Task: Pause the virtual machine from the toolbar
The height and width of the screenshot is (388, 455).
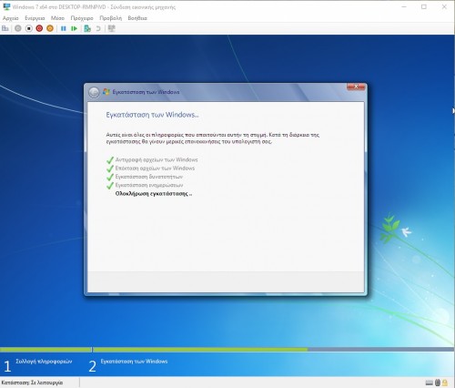Action: coord(64,28)
